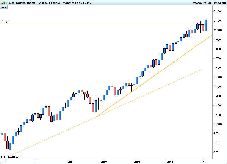
Task: Click the 1,200 price axis label
Action: [x=217, y=105]
